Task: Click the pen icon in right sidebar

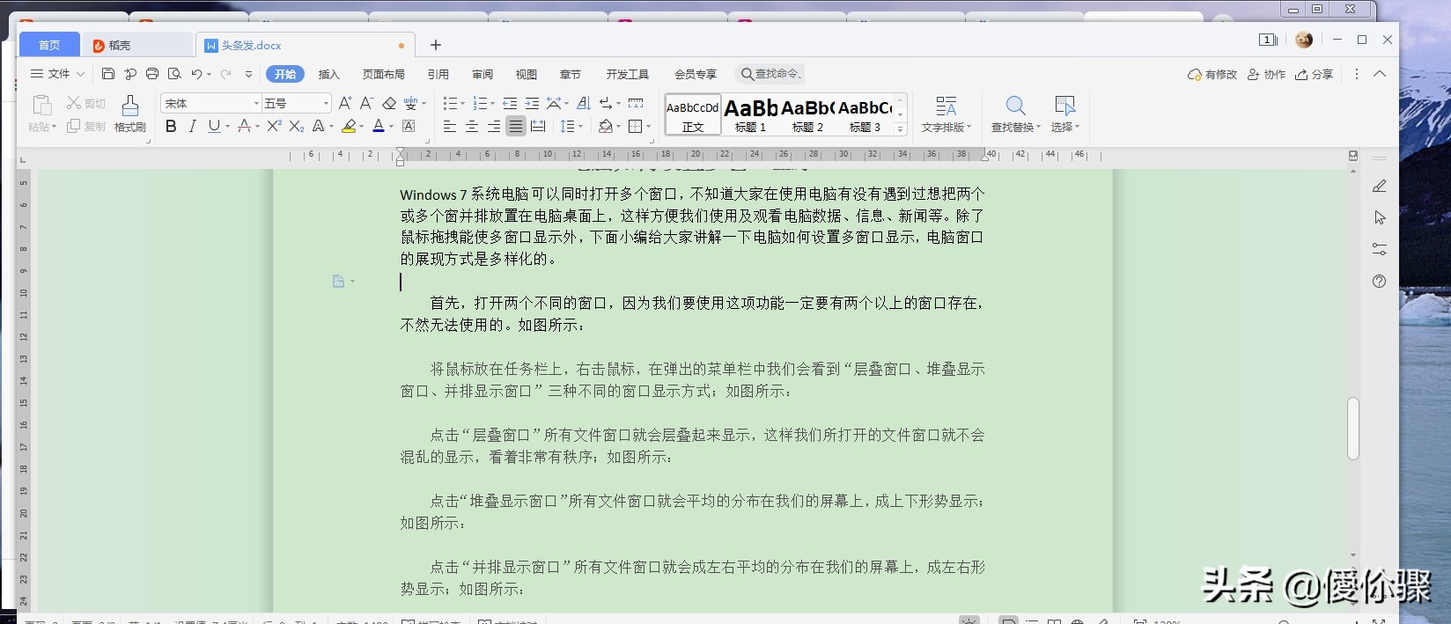Action: (1380, 186)
